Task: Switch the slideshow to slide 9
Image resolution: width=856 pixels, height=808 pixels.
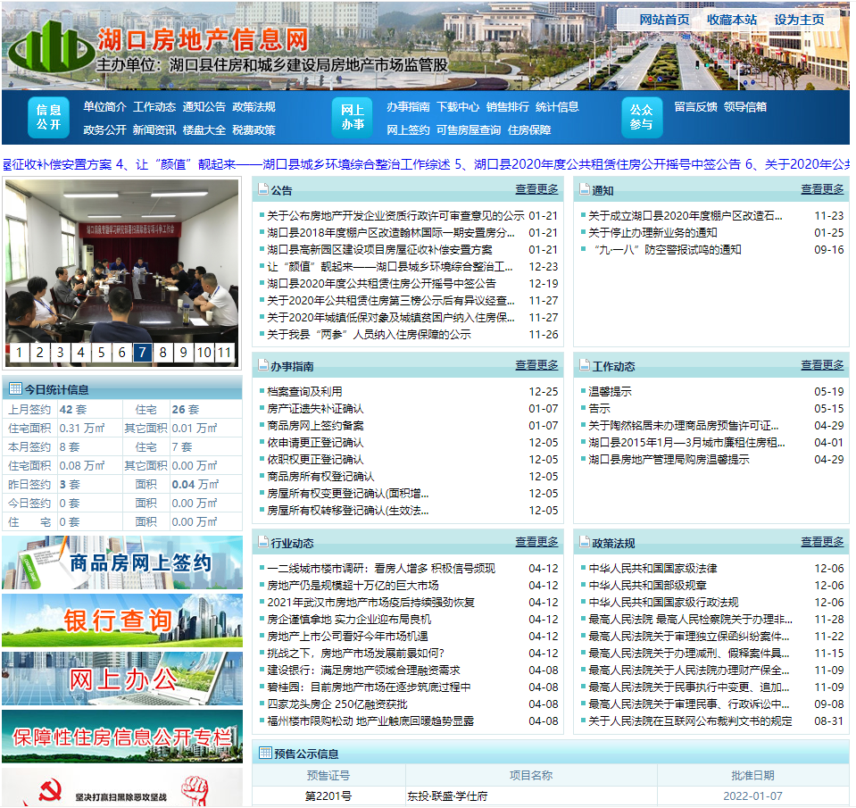Action: point(183,353)
